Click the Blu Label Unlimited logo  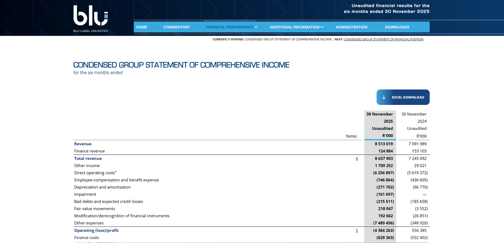91,19
